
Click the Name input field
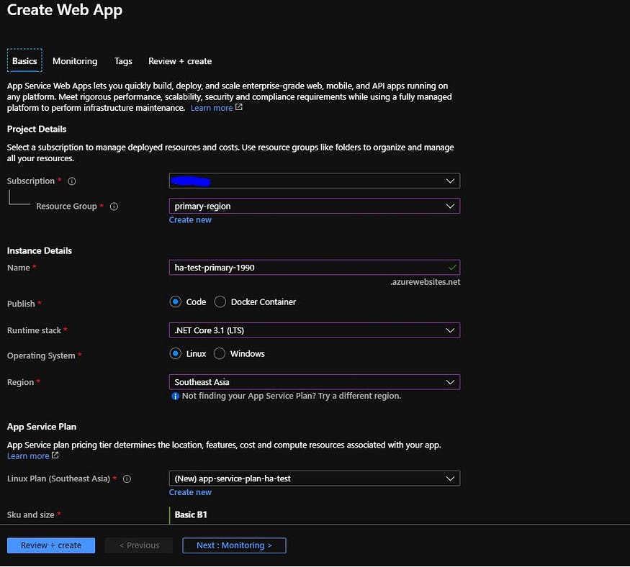[x=315, y=268]
